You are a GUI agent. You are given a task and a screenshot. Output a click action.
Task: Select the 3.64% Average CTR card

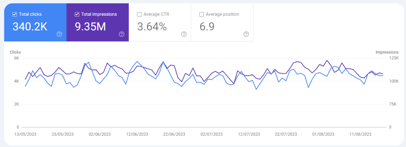[x=160, y=23]
